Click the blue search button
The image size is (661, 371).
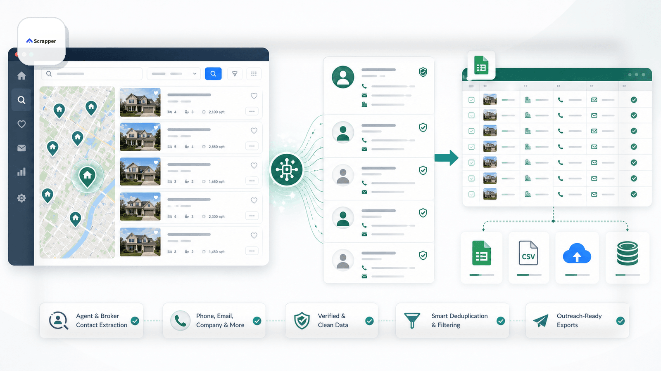coord(213,74)
